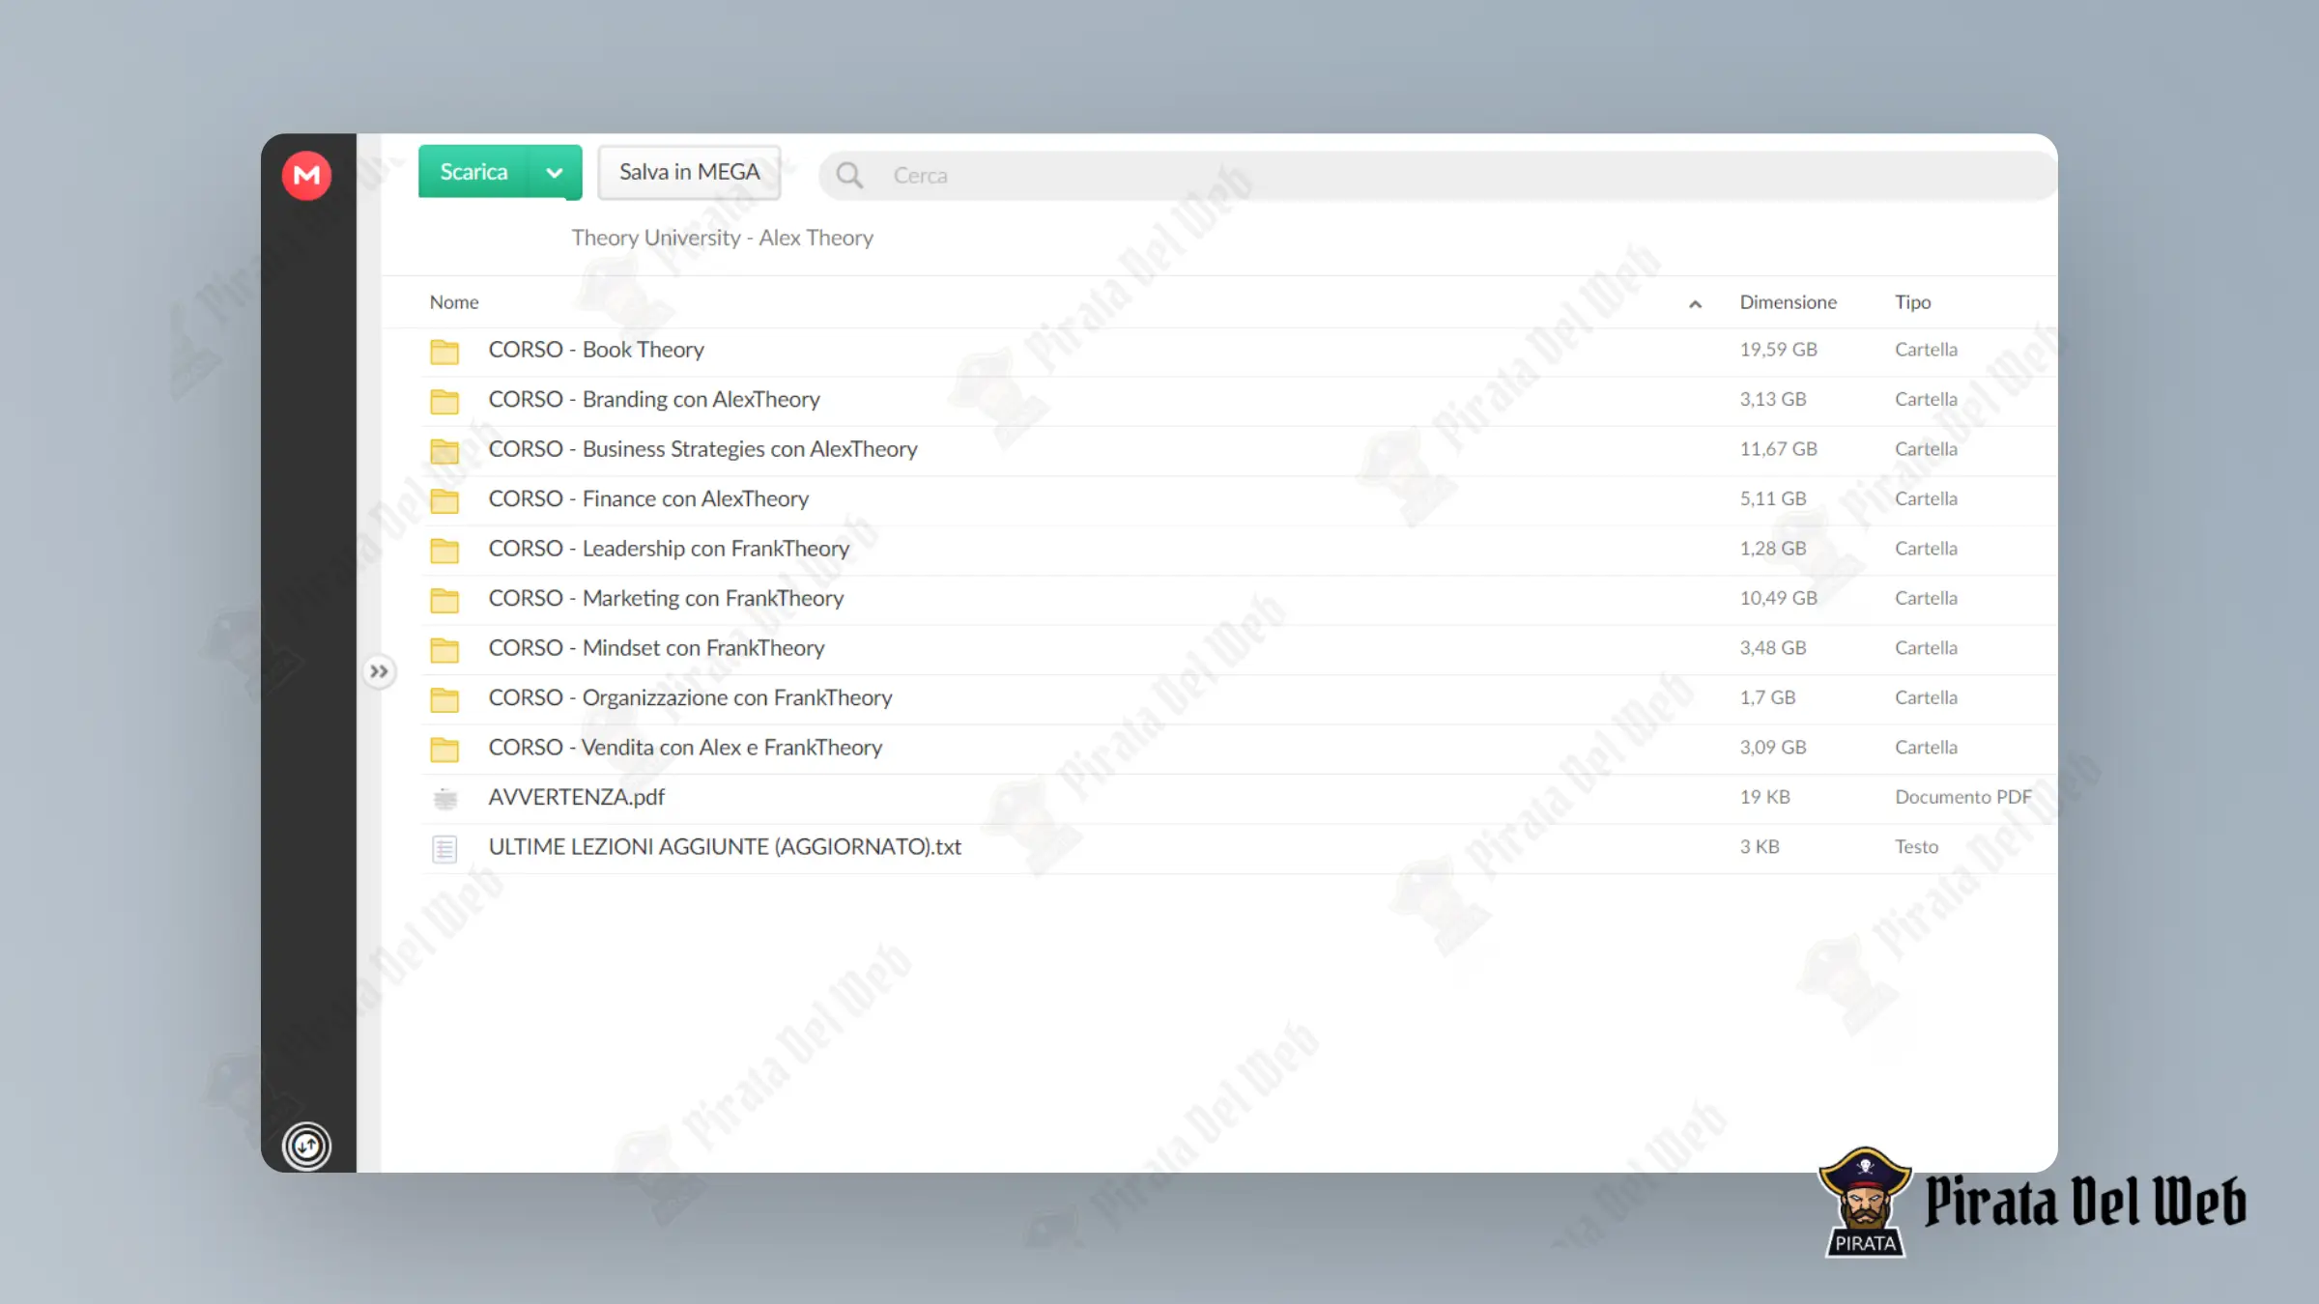Viewport: 2319px width, 1304px height.
Task: Select CORSO - Branding con AlexTheory name
Action: pos(654,399)
